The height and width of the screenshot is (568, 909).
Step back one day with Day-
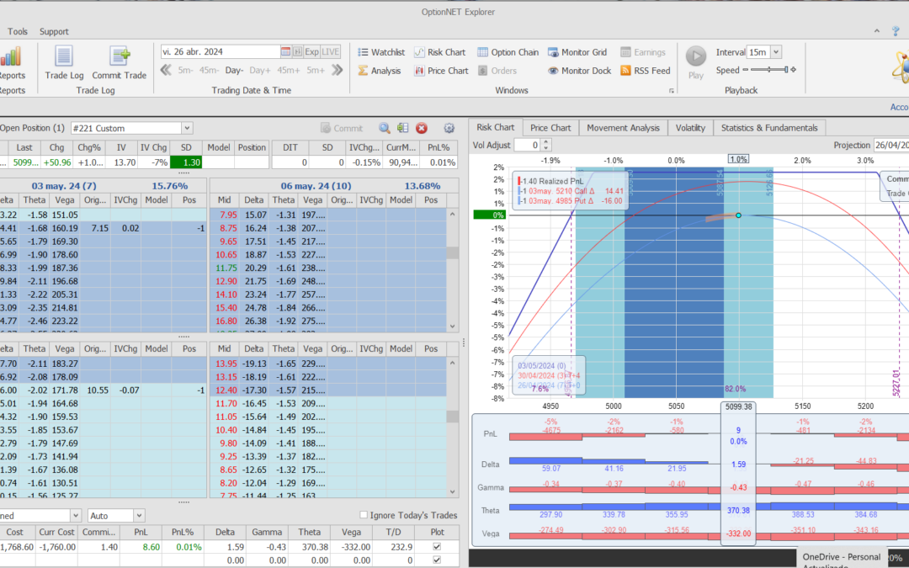(234, 71)
